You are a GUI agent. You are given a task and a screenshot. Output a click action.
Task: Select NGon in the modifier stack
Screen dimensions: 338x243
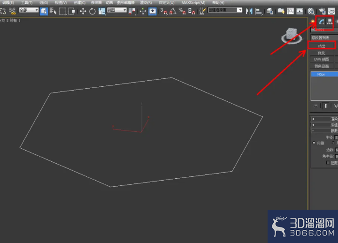(324, 74)
